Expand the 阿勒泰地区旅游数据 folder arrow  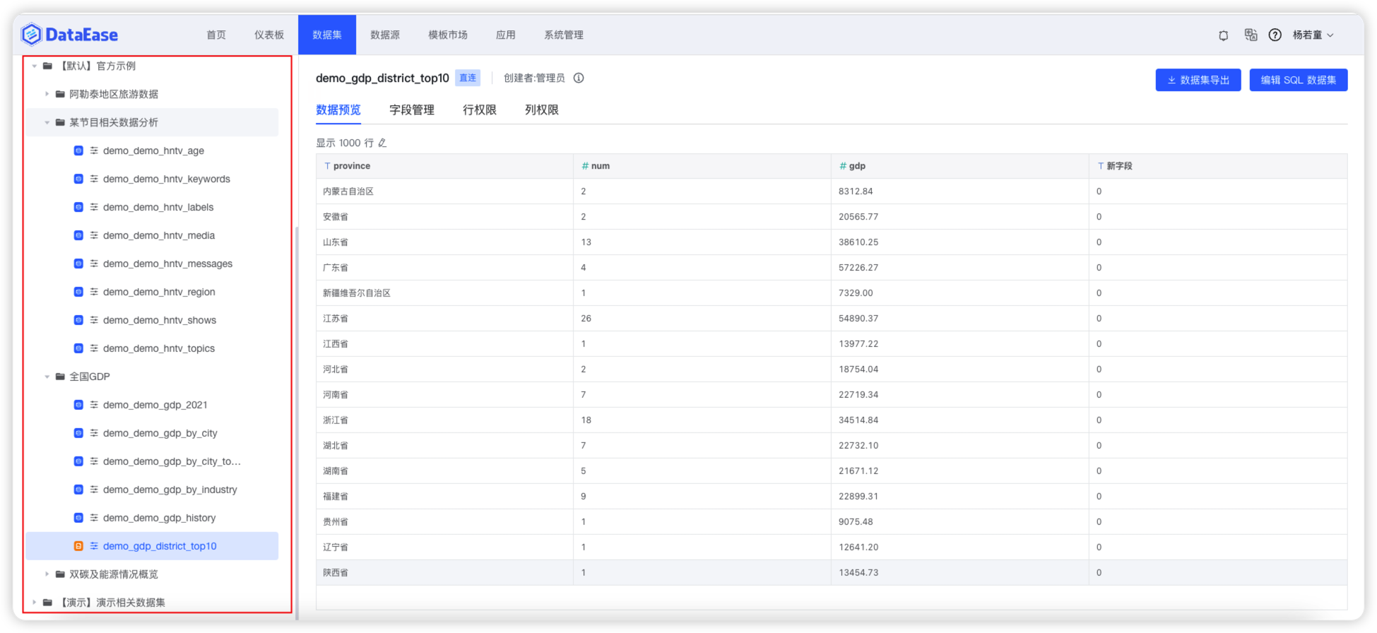[x=47, y=94]
